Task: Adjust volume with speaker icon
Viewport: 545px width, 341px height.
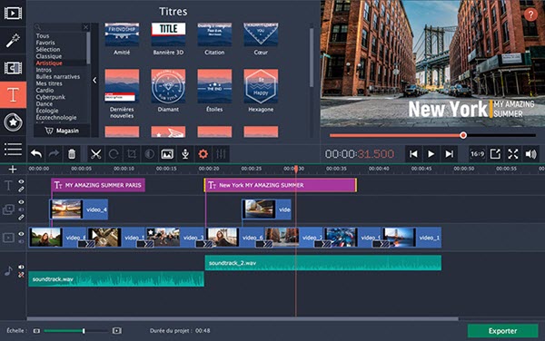Action: point(531,153)
